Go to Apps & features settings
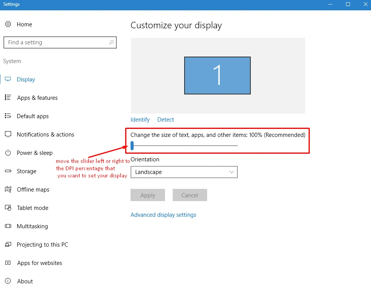The width and height of the screenshot is (371, 286). coord(37,97)
